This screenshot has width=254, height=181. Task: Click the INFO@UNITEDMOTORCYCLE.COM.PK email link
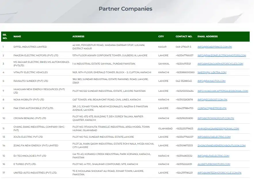[x=219, y=173]
